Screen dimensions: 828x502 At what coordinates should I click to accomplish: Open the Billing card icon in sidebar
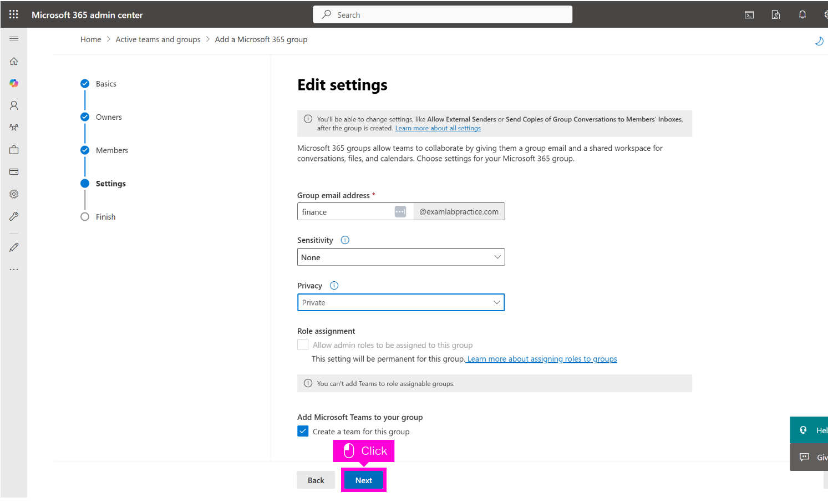pos(14,172)
